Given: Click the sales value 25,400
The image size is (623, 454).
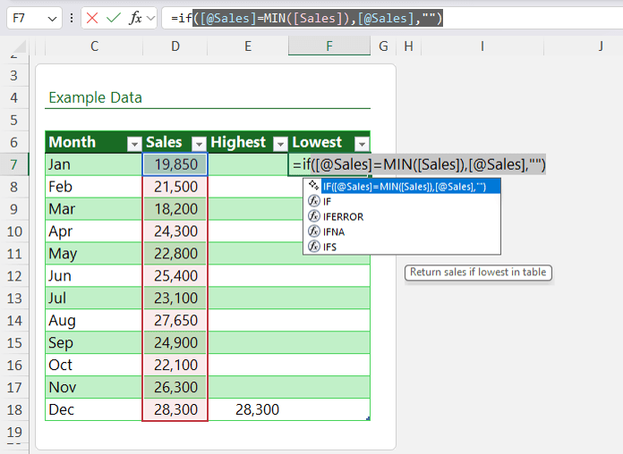Looking at the screenshot, I should click(x=175, y=276).
